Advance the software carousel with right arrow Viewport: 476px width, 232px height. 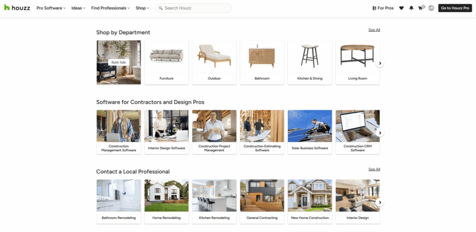pyautogui.click(x=380, y=133)
